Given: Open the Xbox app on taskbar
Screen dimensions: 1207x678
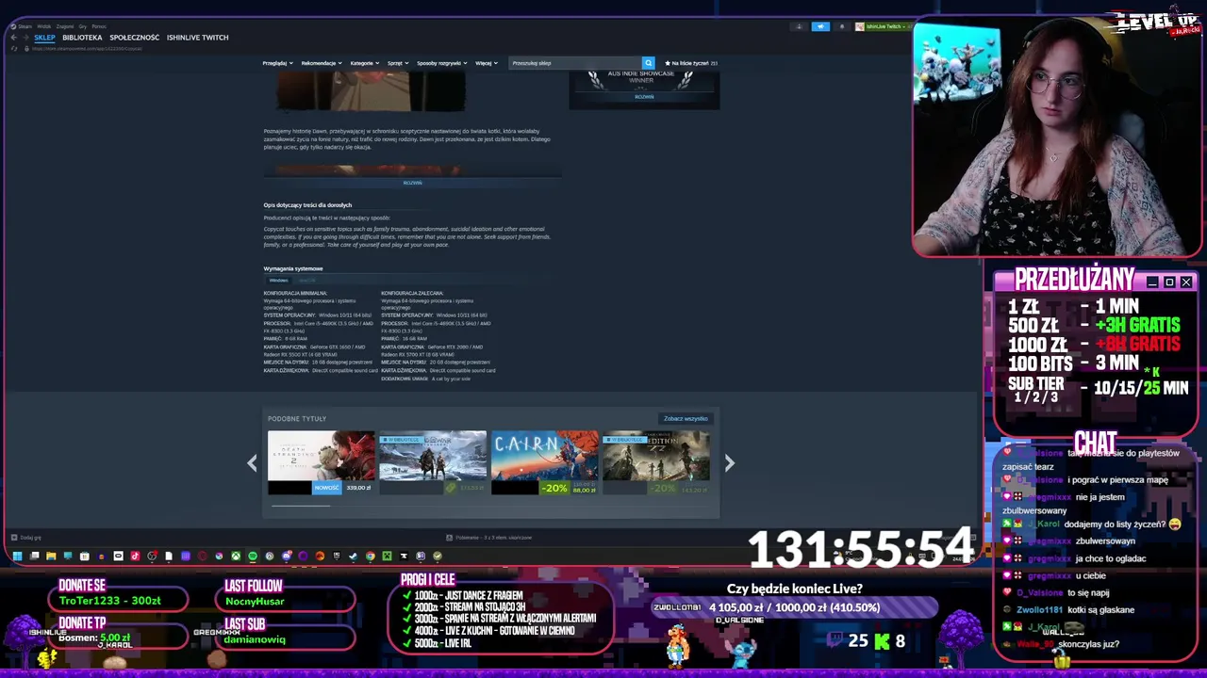Looking at the screenshot, I should 236,556.
